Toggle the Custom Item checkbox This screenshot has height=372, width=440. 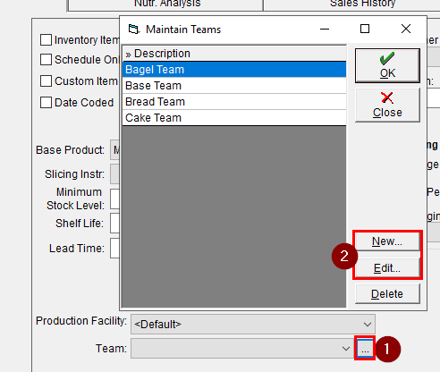click(x=46, y=80)
